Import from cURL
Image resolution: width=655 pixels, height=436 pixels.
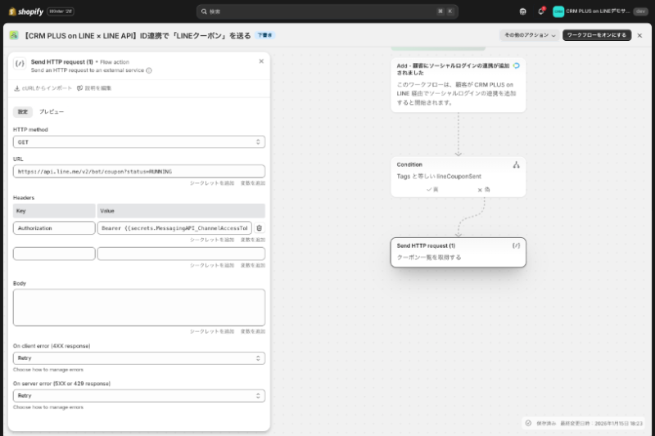tap(43, 88)
